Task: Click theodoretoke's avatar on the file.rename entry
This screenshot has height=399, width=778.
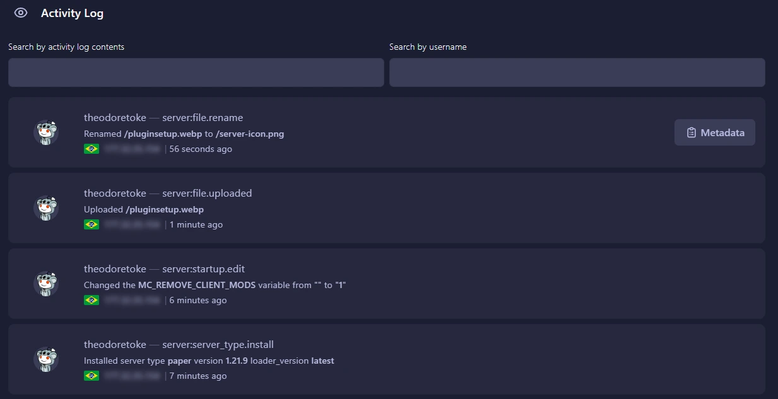Action: [x=45, y=132]
